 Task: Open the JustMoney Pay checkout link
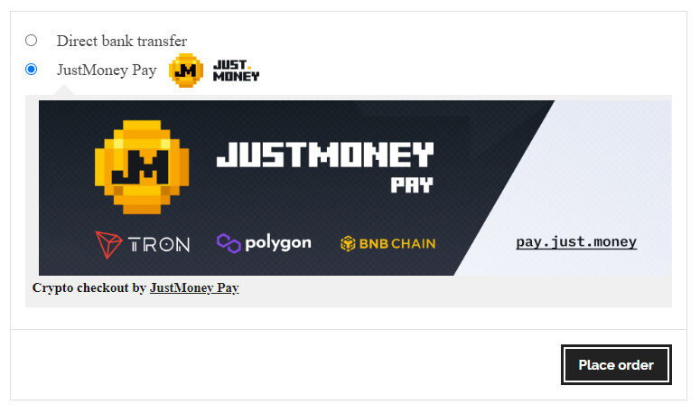tap(194, 288)
